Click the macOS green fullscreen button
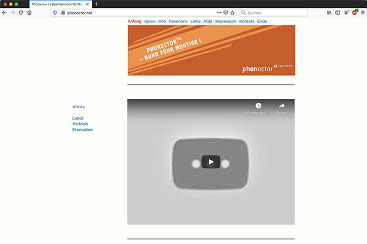The width and height of the screenshot is (367, 244). click(17, 4)
